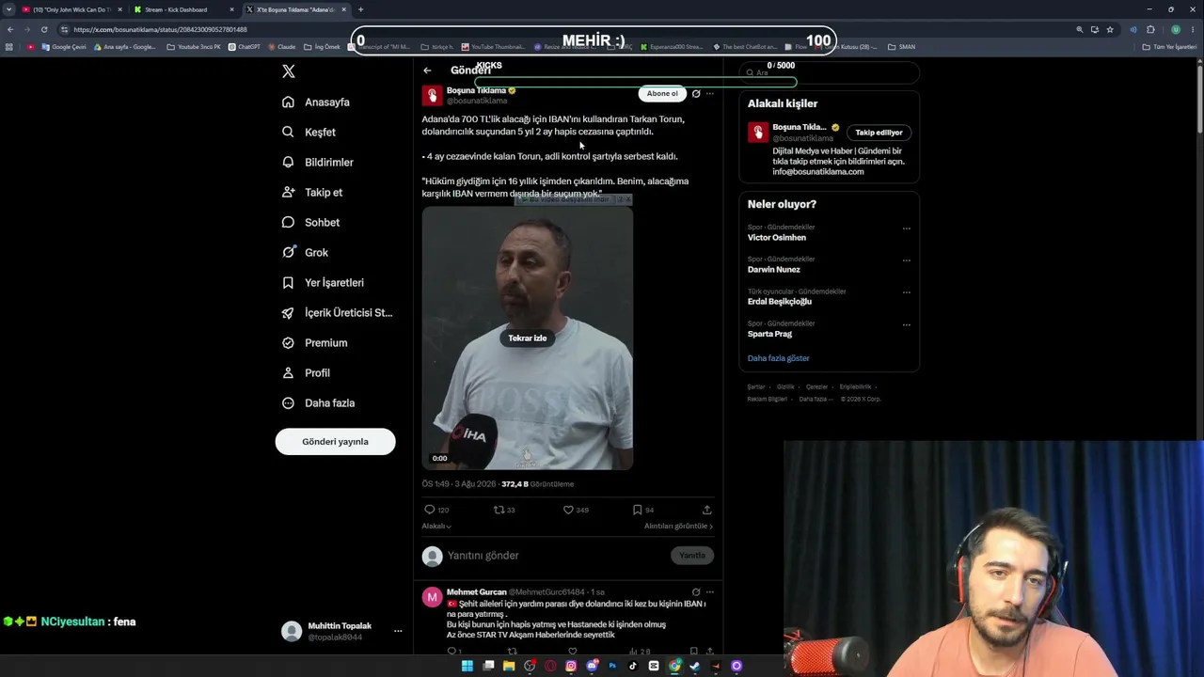Screen dimensions: 1204x677
Task: Click the Yanıtını gönder reply field
Action: point(555,556)
